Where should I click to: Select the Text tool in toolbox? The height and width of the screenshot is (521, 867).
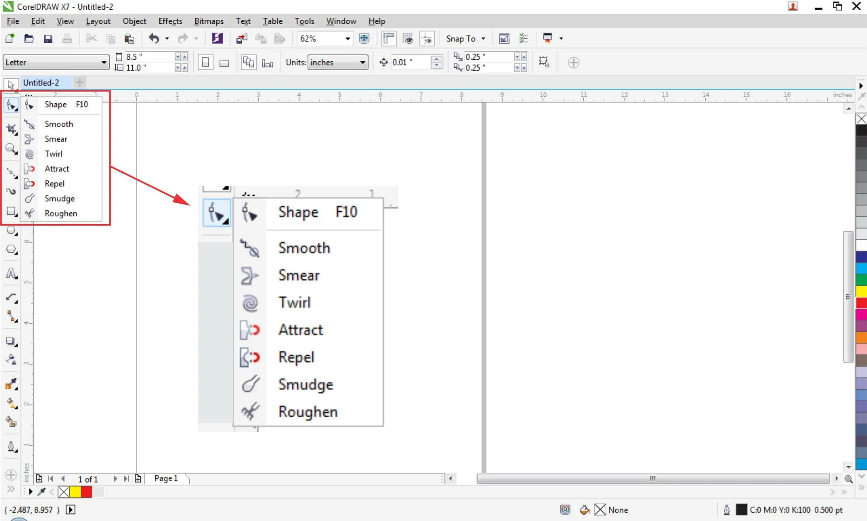11,273
